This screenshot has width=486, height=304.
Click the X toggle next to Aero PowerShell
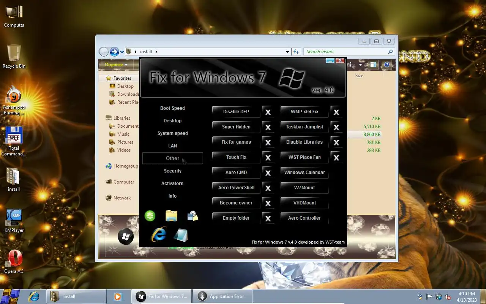click(x=268, y=188)
